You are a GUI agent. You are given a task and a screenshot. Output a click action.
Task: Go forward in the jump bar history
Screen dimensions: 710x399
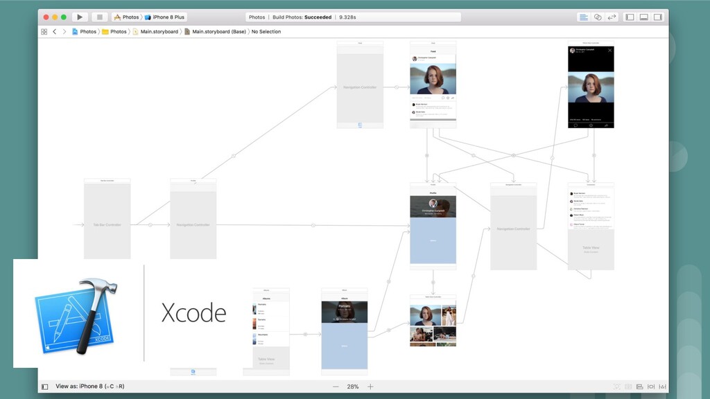(64, 32)
